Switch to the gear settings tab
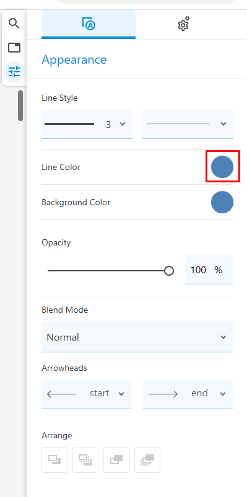Screen dimensions: 247x497 click(x=183, y=24)
